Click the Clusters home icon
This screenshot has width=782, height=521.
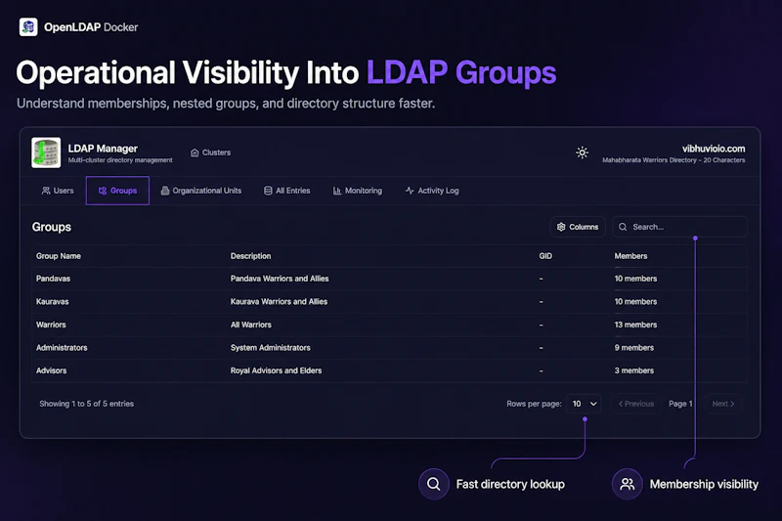click(195, 152)
